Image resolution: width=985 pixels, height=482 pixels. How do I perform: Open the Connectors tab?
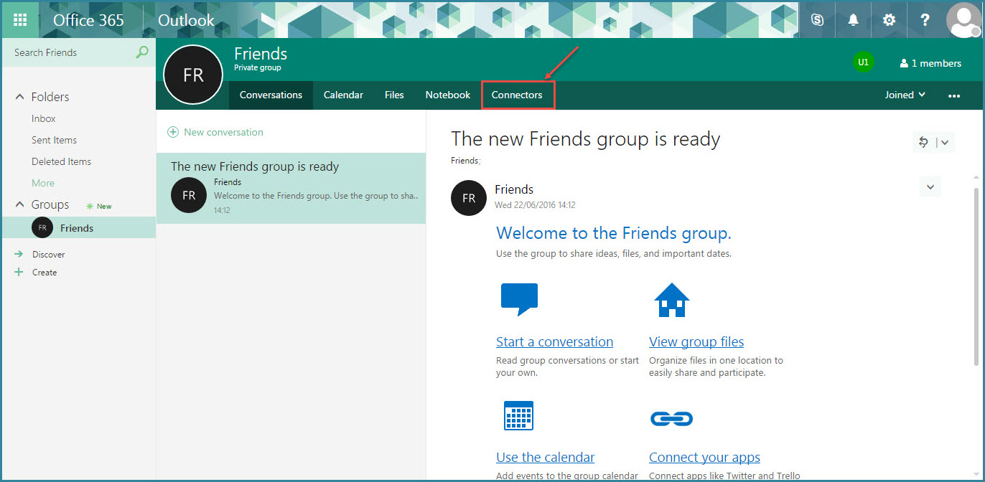[517, 95]
